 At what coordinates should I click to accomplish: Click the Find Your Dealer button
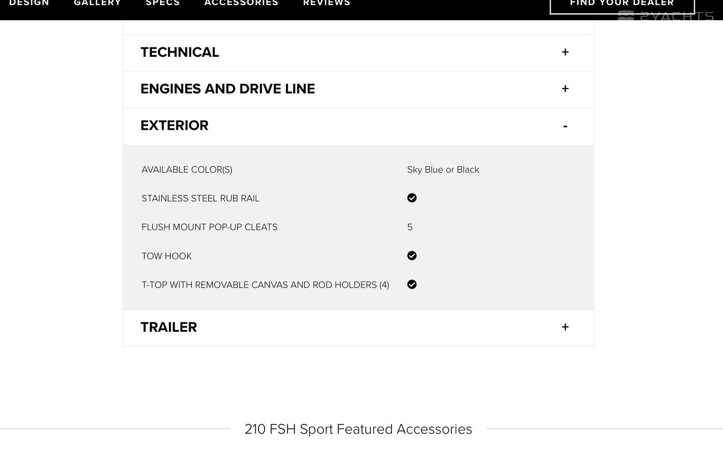coord(622,5)
